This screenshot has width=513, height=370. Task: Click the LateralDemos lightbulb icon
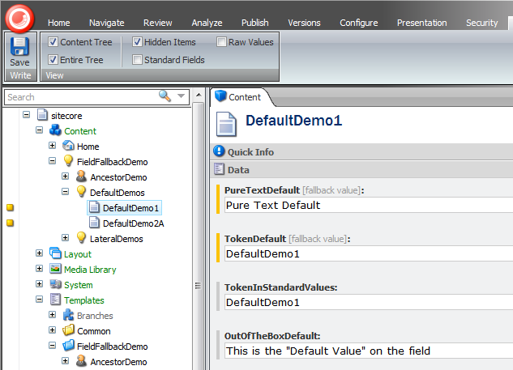click(81, 238)
